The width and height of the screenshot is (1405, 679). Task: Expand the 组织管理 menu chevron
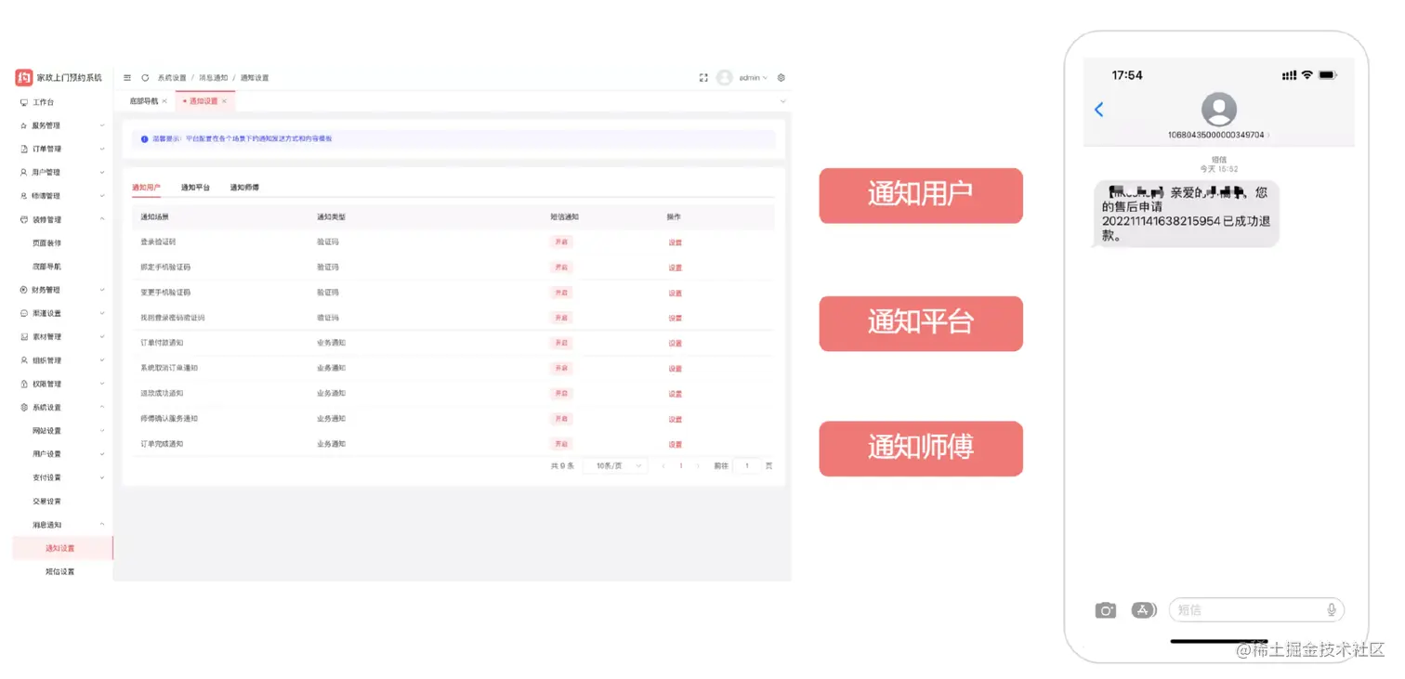pos(102,360)
